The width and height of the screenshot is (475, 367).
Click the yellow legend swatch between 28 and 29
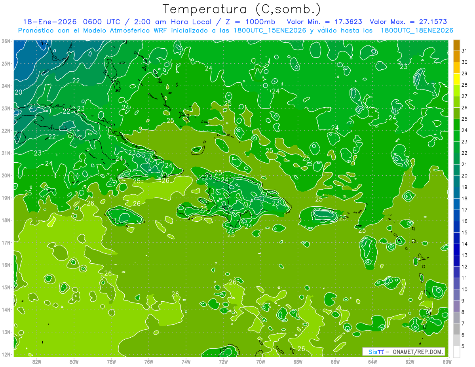tap(456, 79)
